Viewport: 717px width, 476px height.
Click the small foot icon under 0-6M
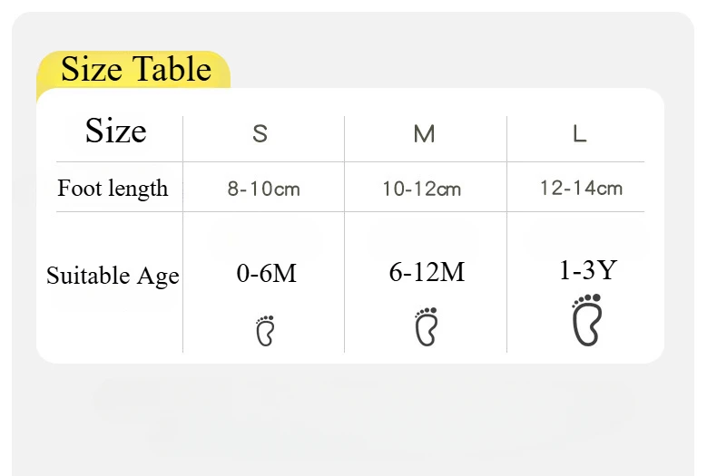pos(265,332)
